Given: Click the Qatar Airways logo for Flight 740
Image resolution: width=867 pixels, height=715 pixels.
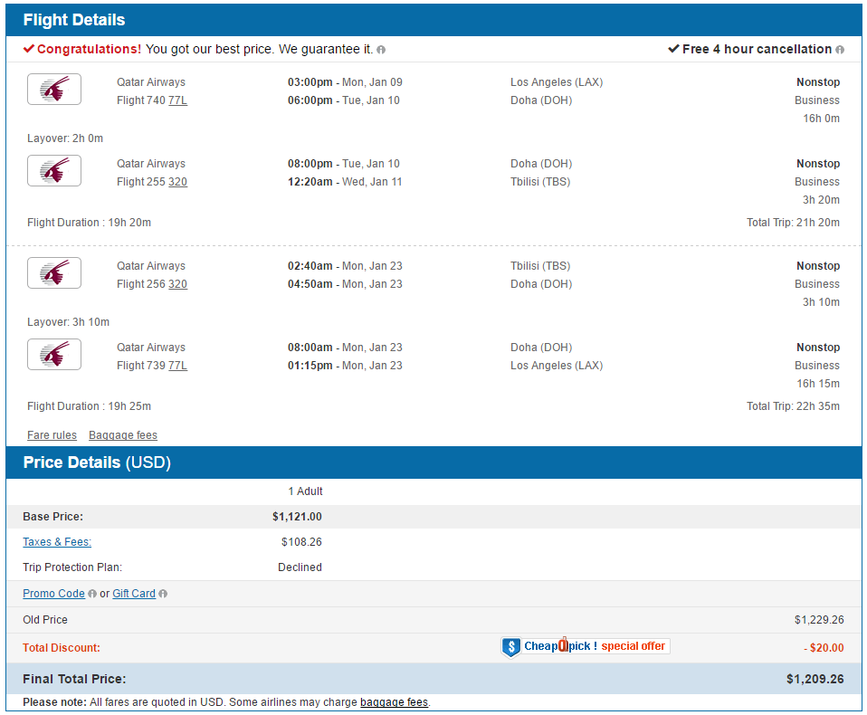Looking at the screenshot, I should [x=54, y=89].
